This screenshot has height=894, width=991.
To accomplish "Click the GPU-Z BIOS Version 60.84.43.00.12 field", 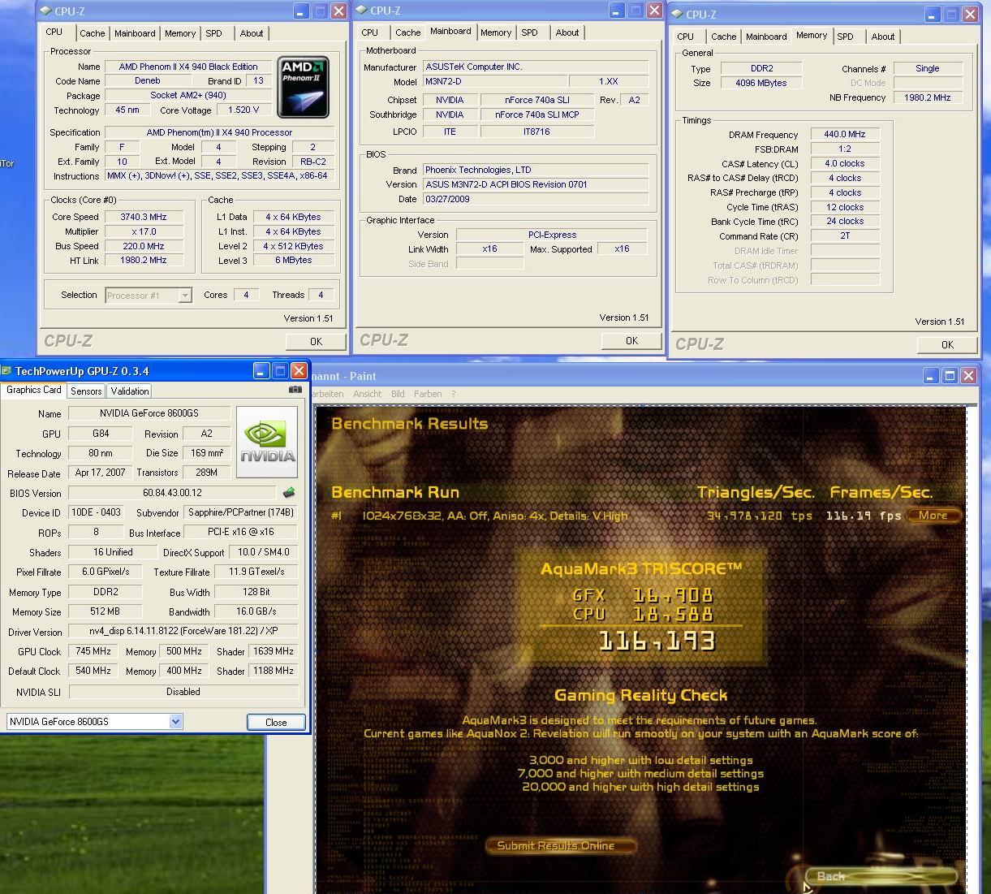I will click(172, 493).
